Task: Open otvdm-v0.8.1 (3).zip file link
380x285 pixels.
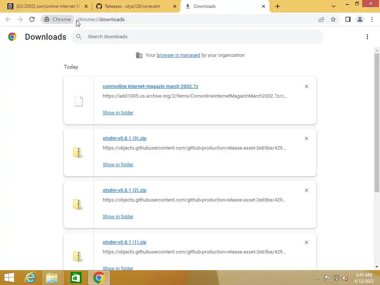Action: (x=124, y=138)
